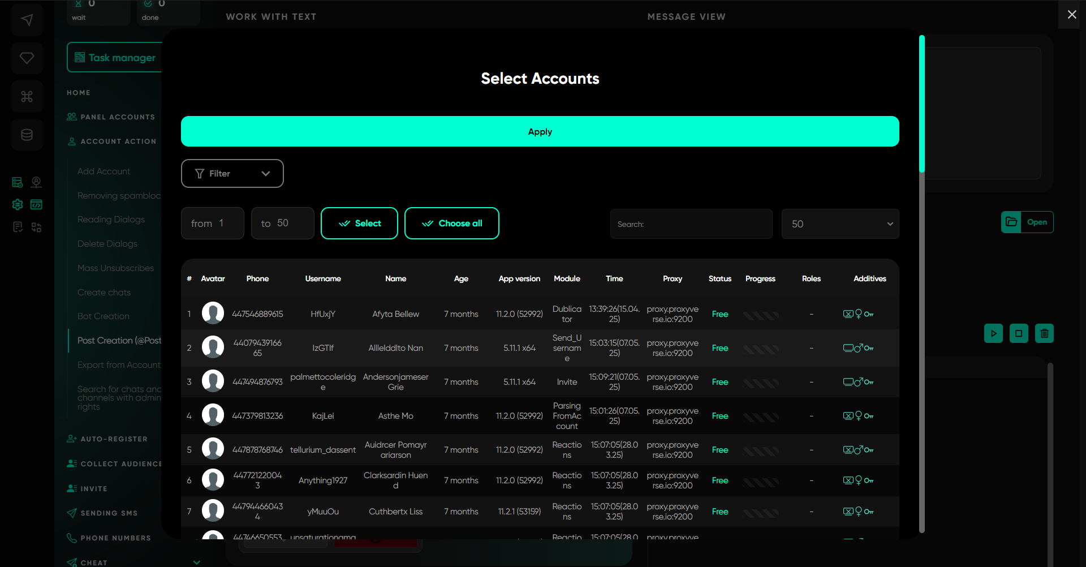The height and width of the screenshot is (567, 1086).
Task: Expand the CHEAT section chevron
Action: tap(196, 562)
